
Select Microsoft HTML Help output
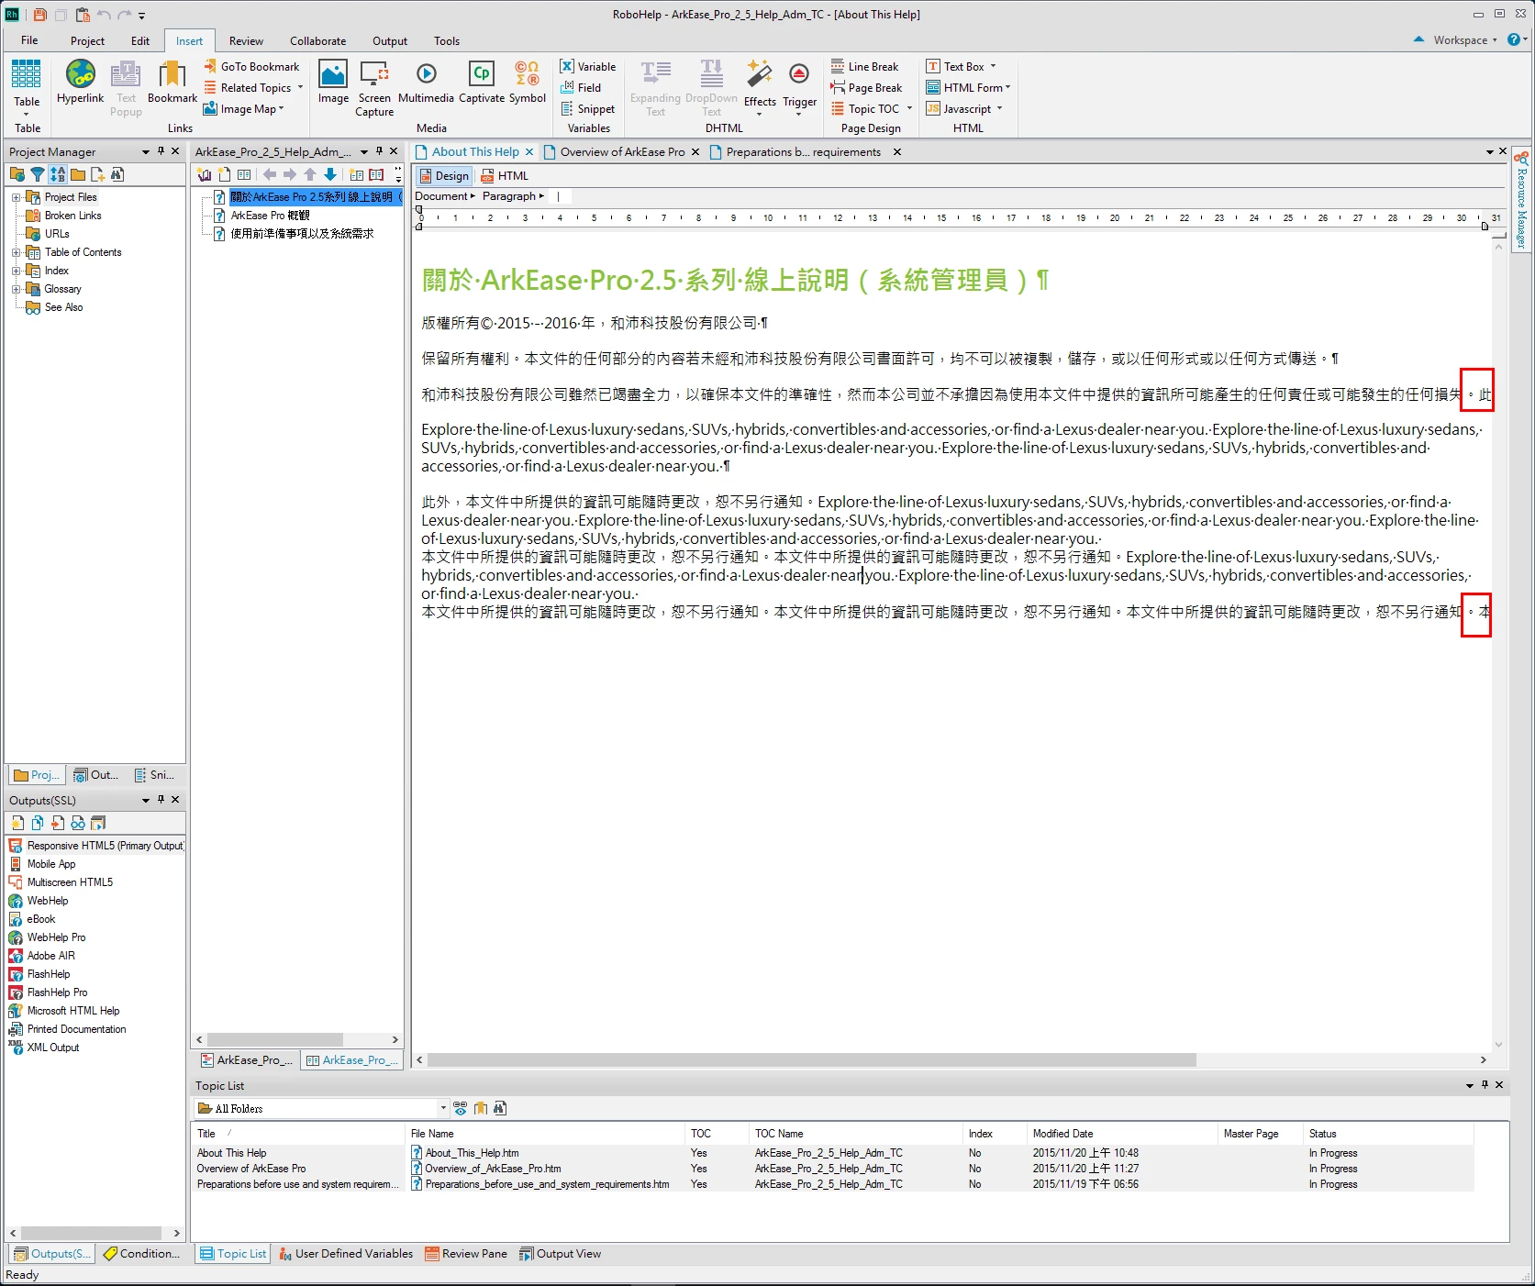pyautogui.click(x=64, y=1011)
